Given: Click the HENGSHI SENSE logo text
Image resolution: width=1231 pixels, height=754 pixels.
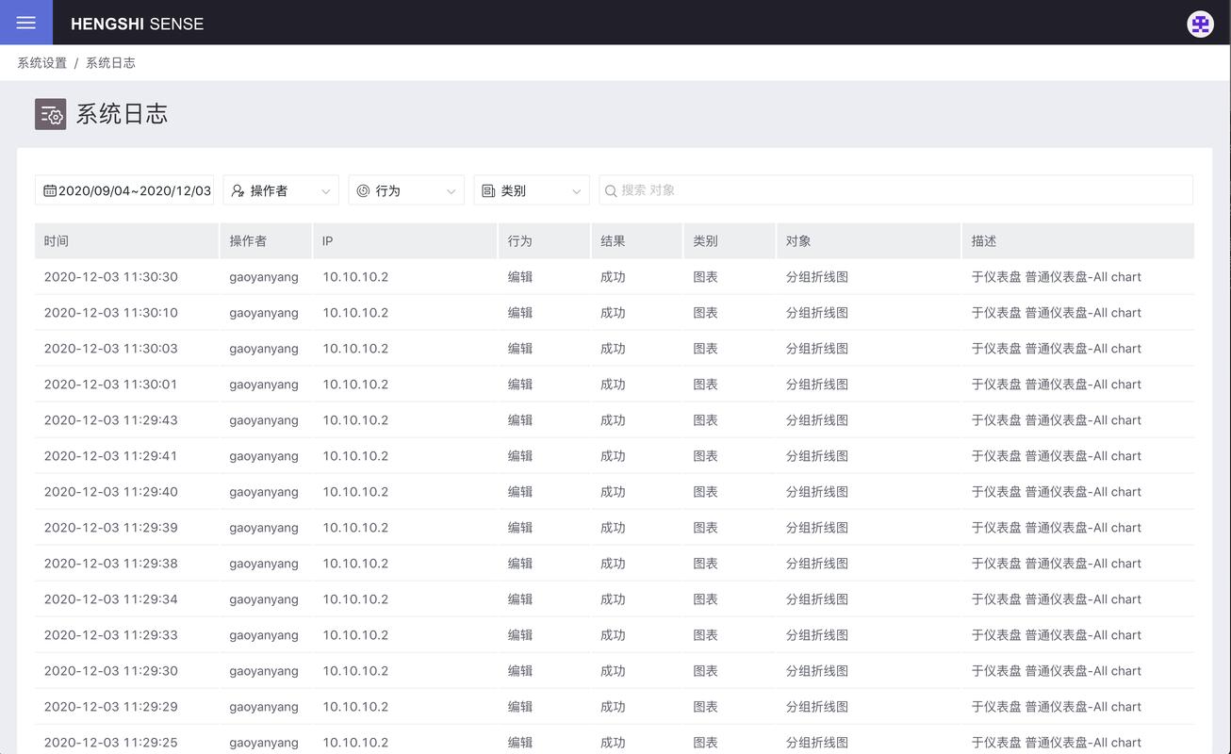Looking at the screenshot, I should (138, 24).
